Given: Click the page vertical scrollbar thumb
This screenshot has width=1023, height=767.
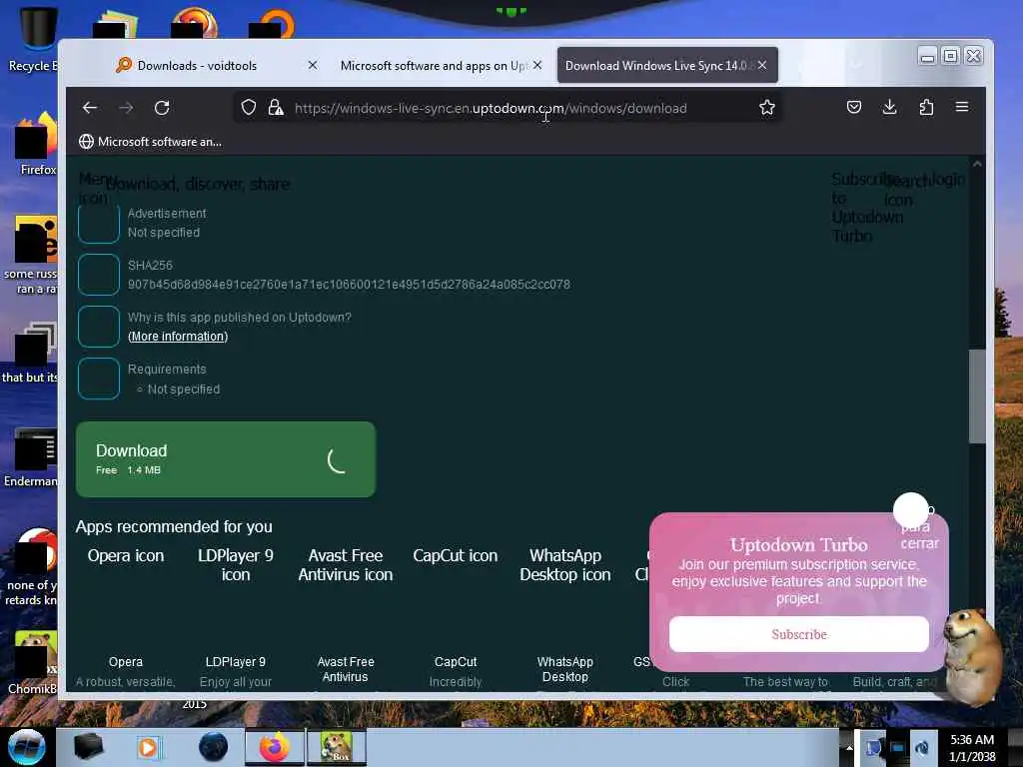Looking at the screenshot, I should (977, 396).
